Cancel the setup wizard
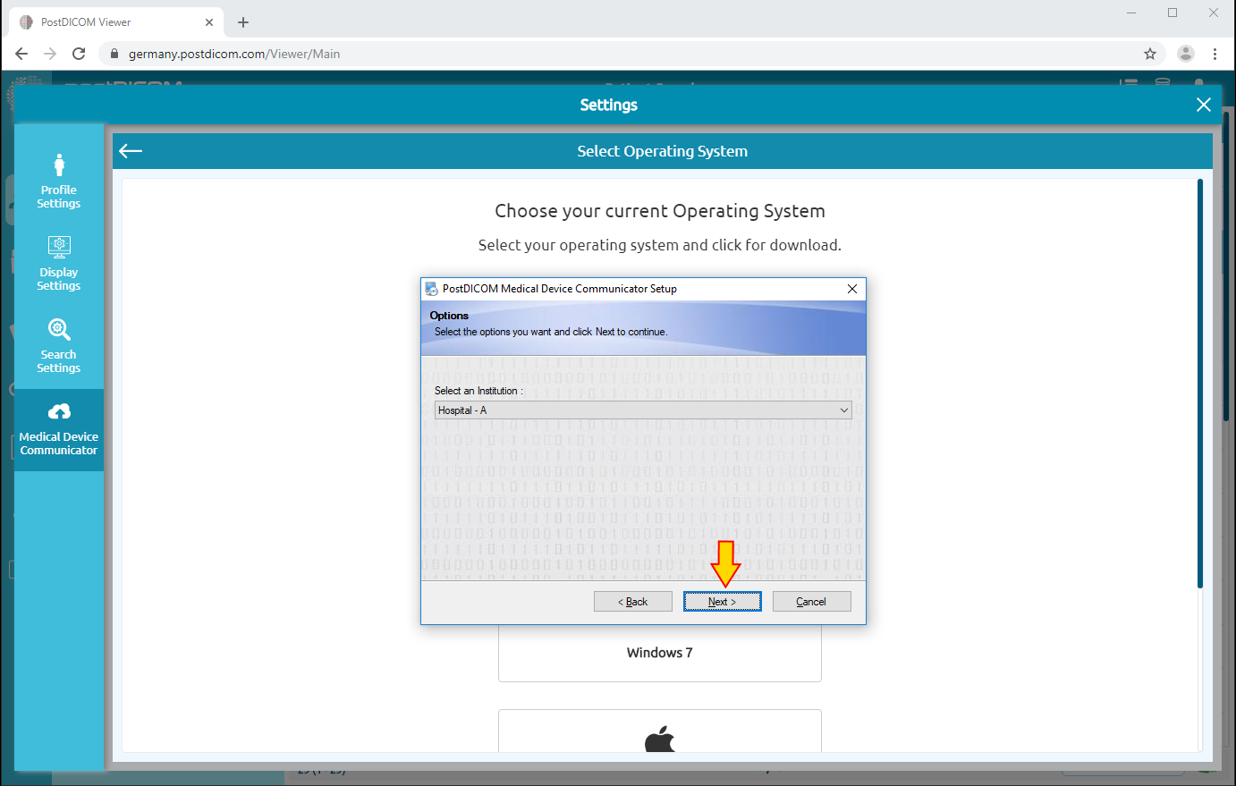 tap(811, 602)
